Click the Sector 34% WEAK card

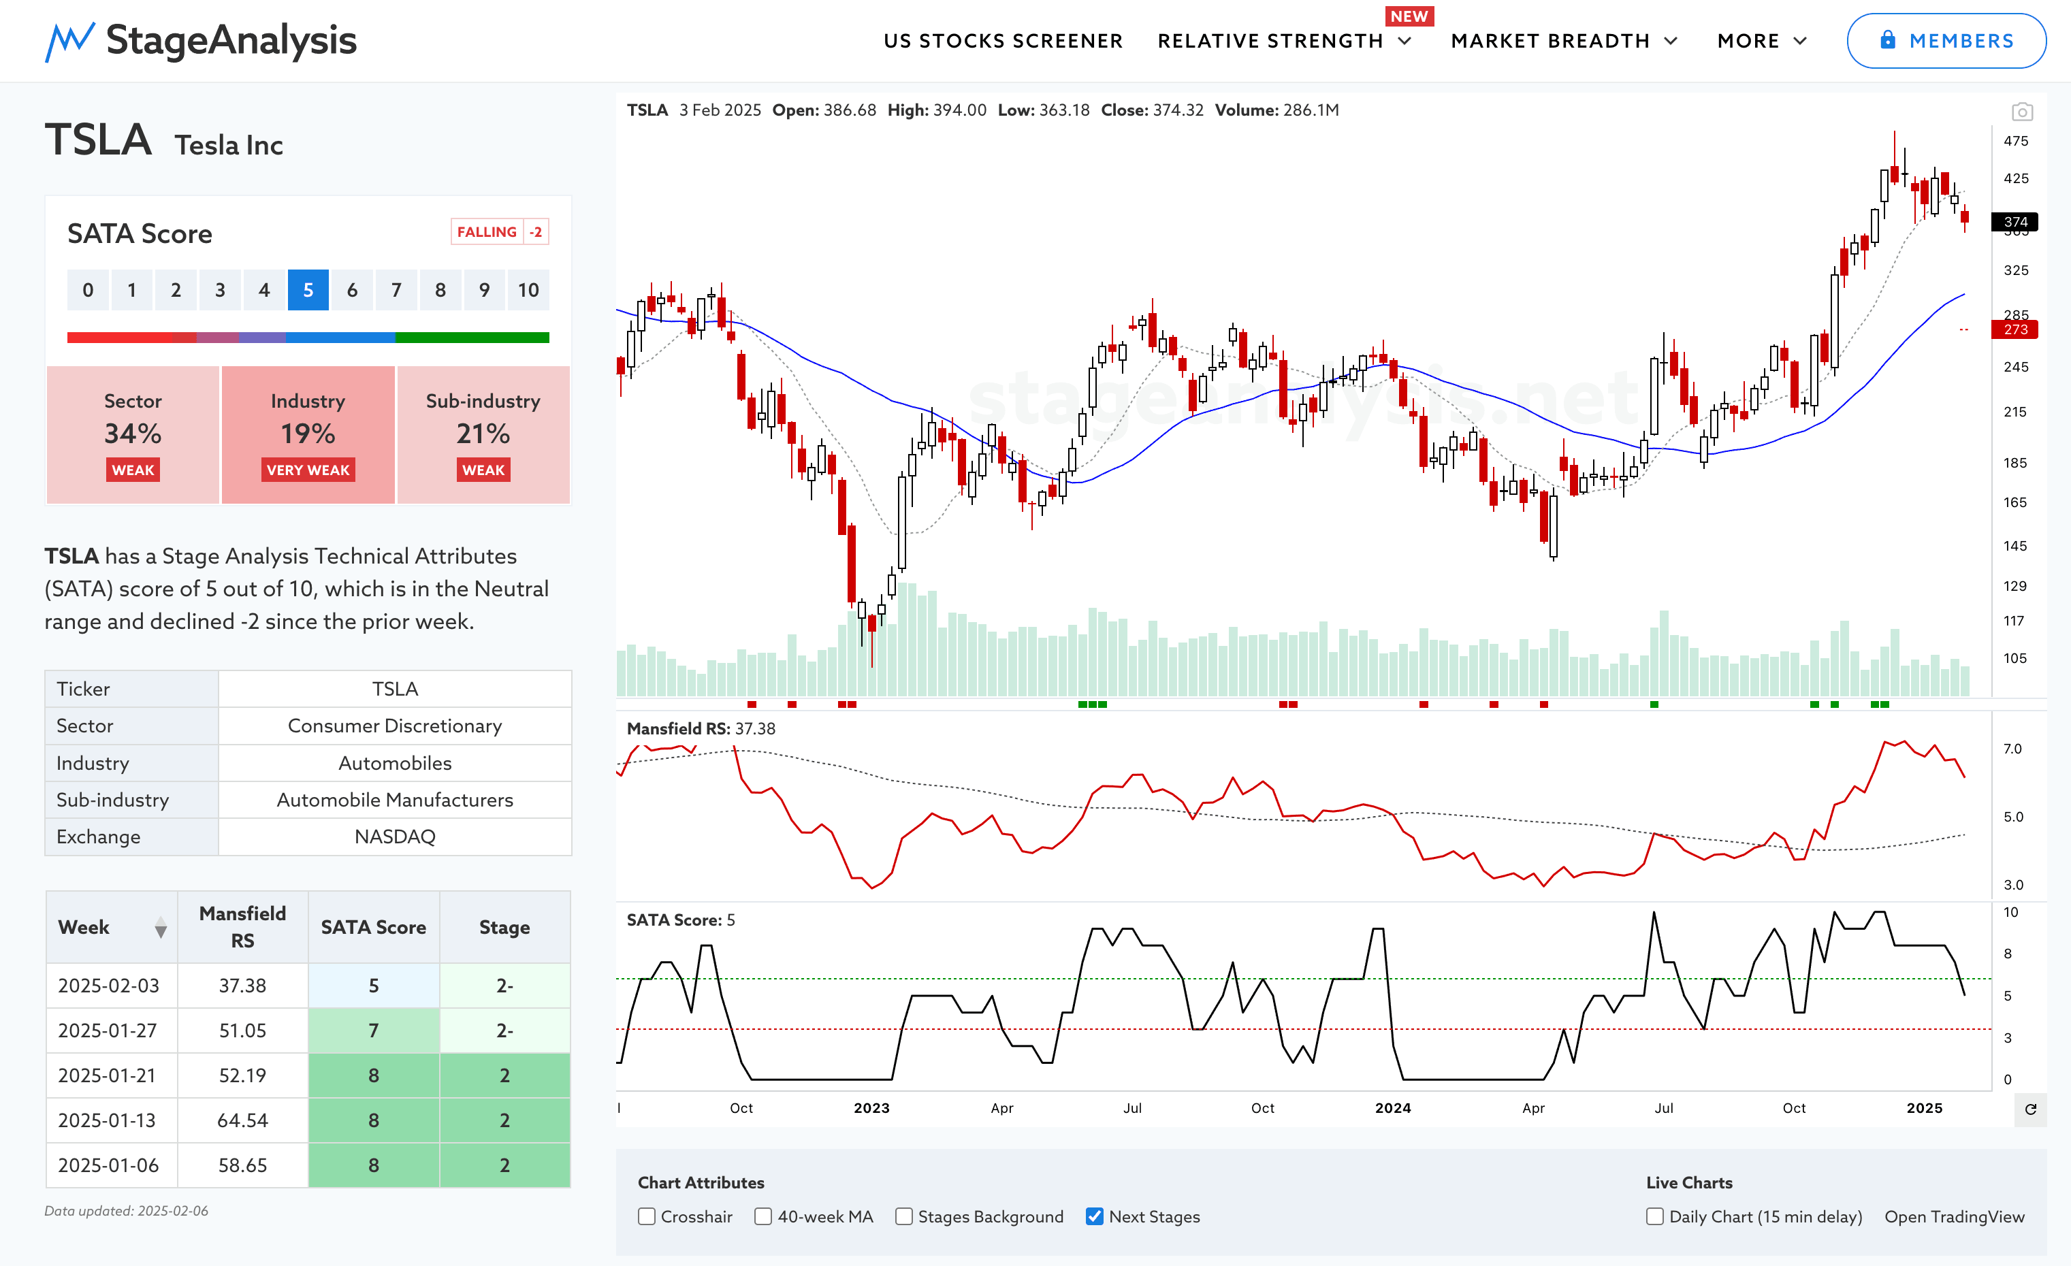[x=133, y=434]
